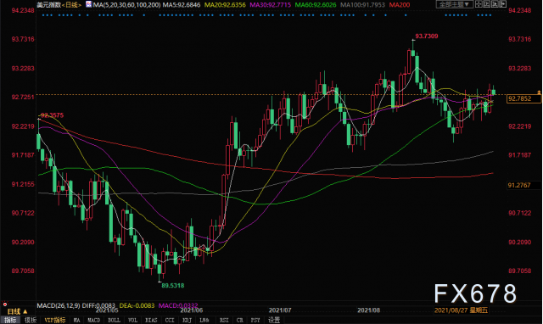The width and height of the screenshot is (543, 324).
Task: Select the RSI indicator button
Action: [224, 321]
